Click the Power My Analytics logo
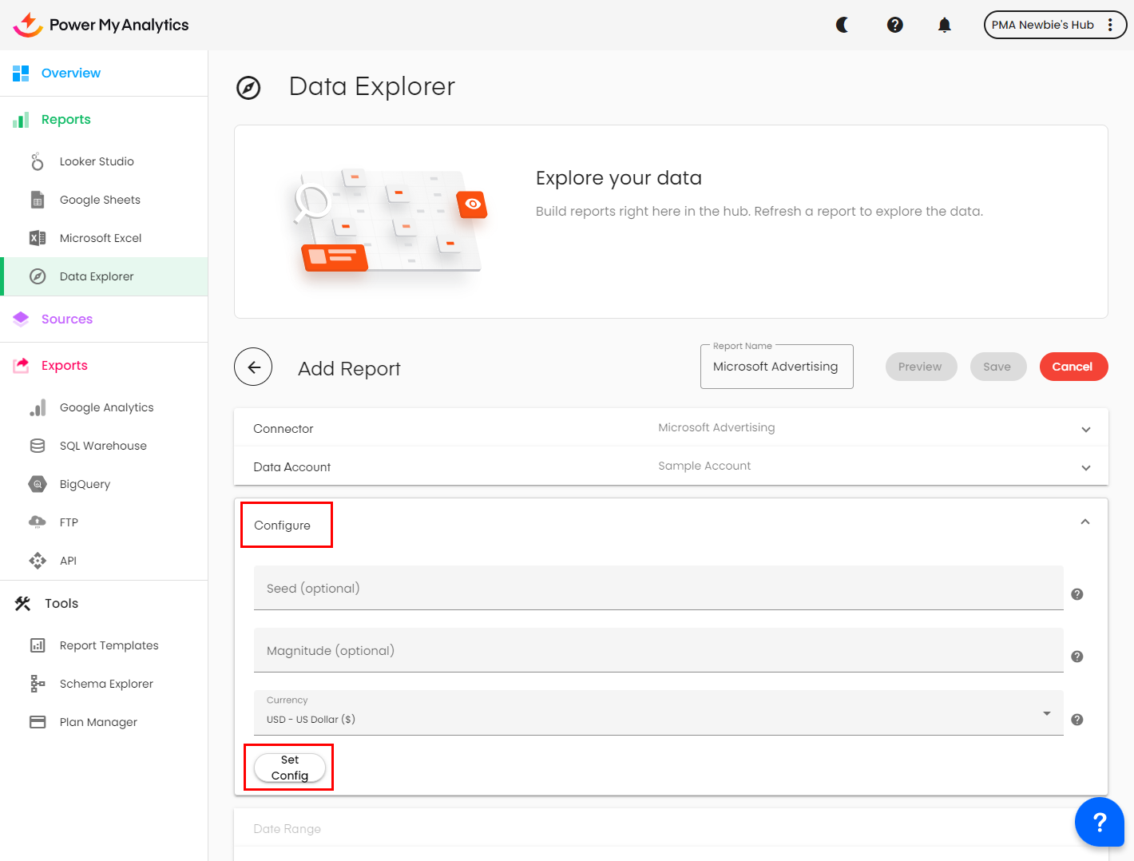The height and width of the screenshot is (861, 1134). click(x=101, y=25)
